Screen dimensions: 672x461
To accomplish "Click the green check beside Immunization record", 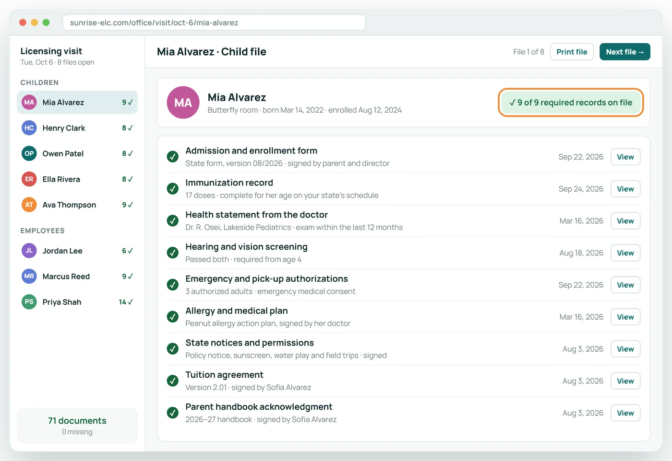I will [x=173, y=189].
